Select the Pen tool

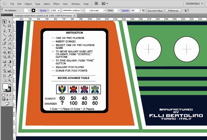(x=4, y=31)
